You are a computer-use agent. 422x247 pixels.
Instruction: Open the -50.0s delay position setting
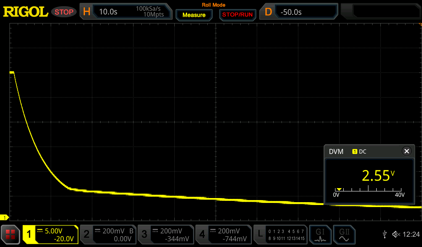point(305,12)
